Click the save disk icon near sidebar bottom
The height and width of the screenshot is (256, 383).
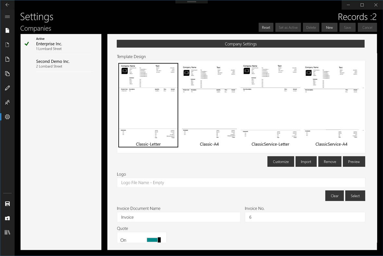point(7,203)
